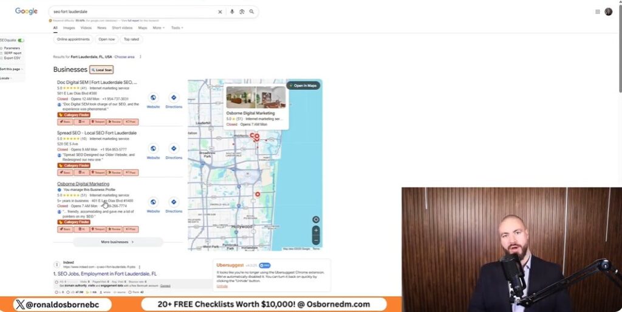622x312 pixels.
Task: Select the All results tab
Action: tap(55, 28)
